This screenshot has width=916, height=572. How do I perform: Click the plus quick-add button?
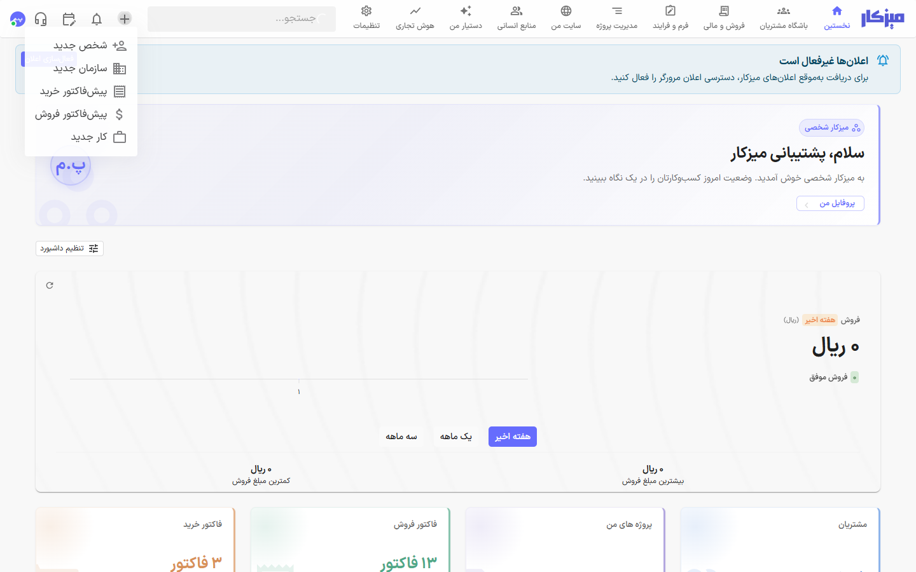(125, 19)
